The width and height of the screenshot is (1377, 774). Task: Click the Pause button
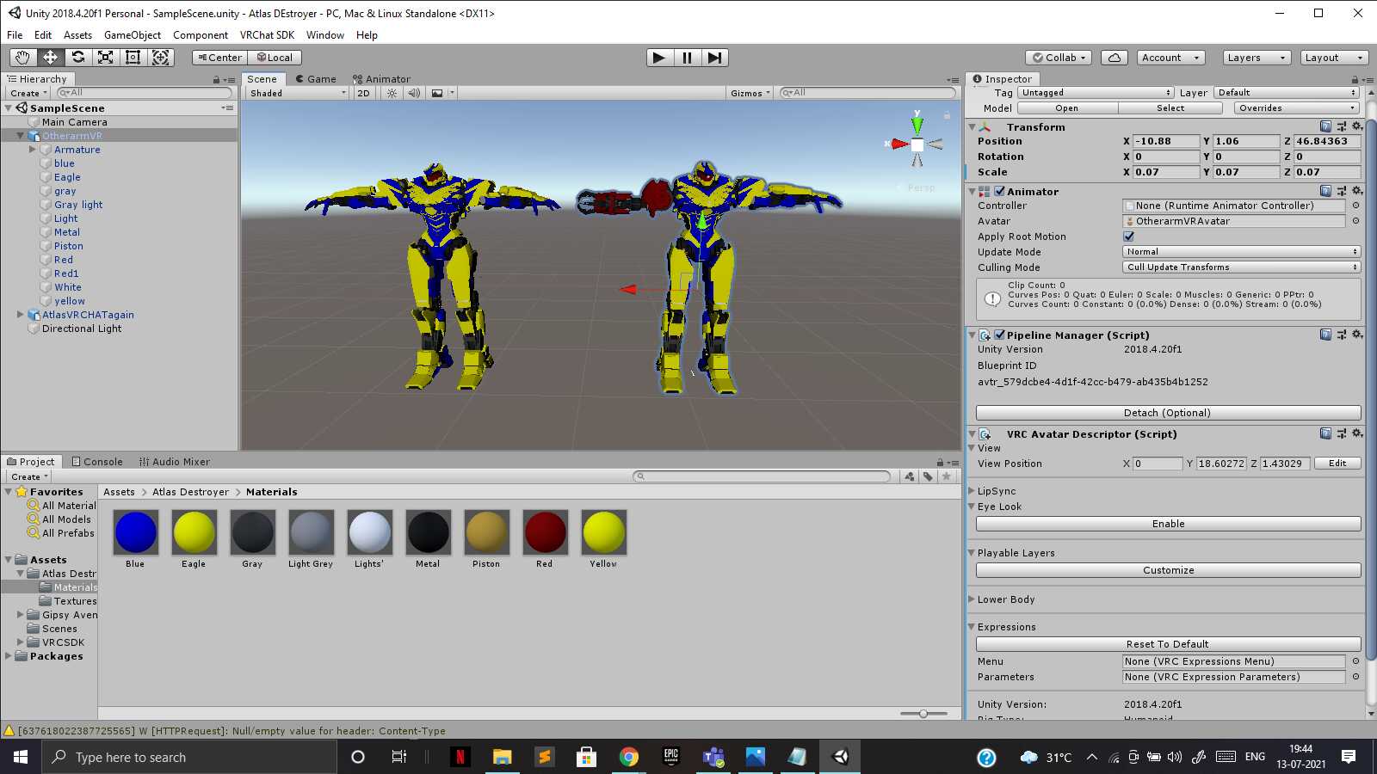click(687, 58)
